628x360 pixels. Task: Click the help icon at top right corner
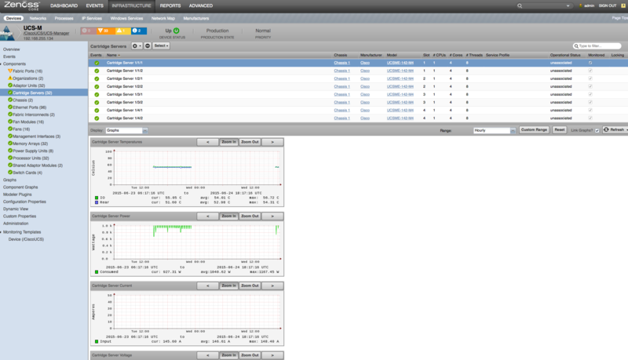pos(623,5)
